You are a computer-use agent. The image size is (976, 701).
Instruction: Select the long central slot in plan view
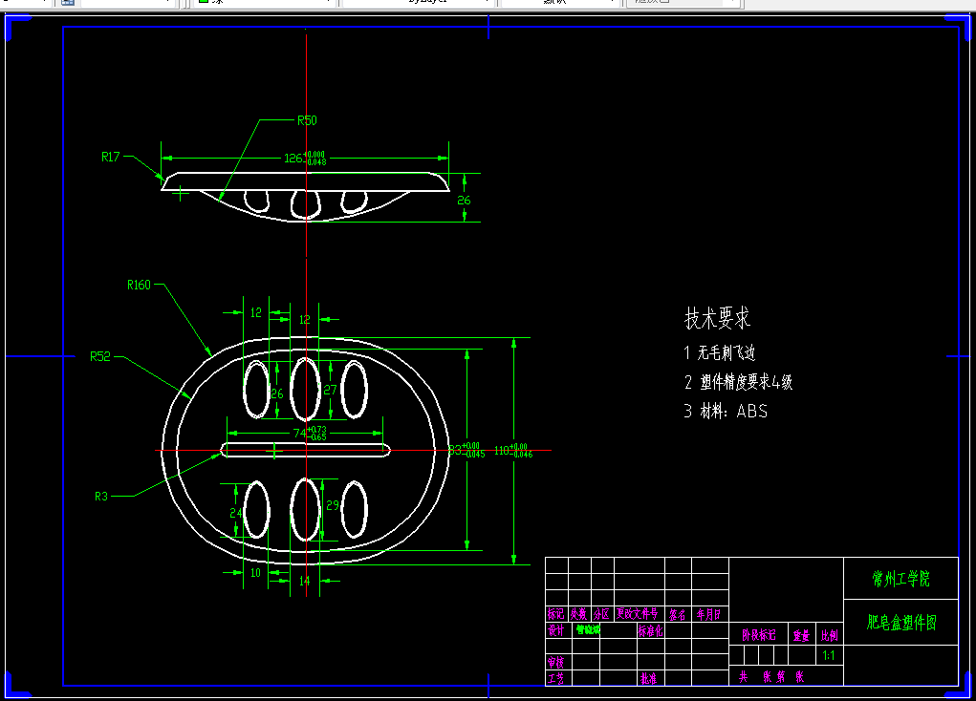coord(306,450)
